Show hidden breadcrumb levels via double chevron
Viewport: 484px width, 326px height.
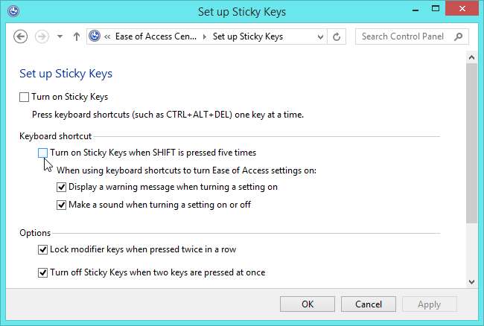107,36
